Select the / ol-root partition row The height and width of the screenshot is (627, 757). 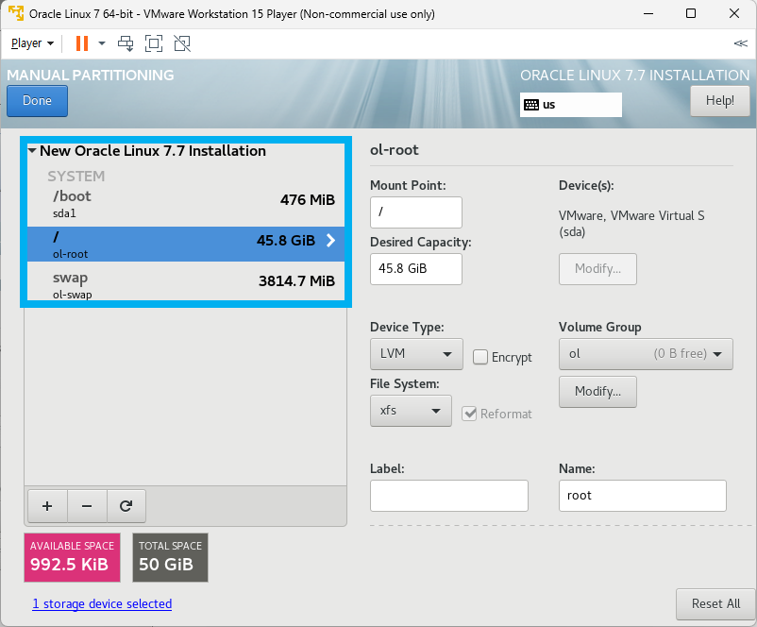186,244
